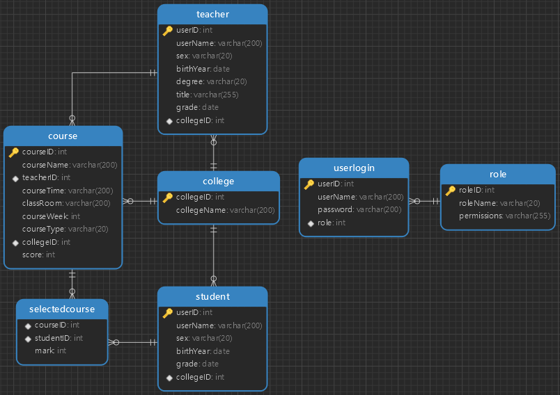
Task: Click student's collegeID: int field
Action: coord(200,377)
